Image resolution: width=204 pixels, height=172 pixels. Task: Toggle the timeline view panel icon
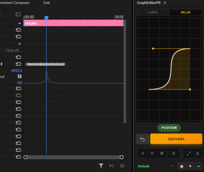[18, 14]
